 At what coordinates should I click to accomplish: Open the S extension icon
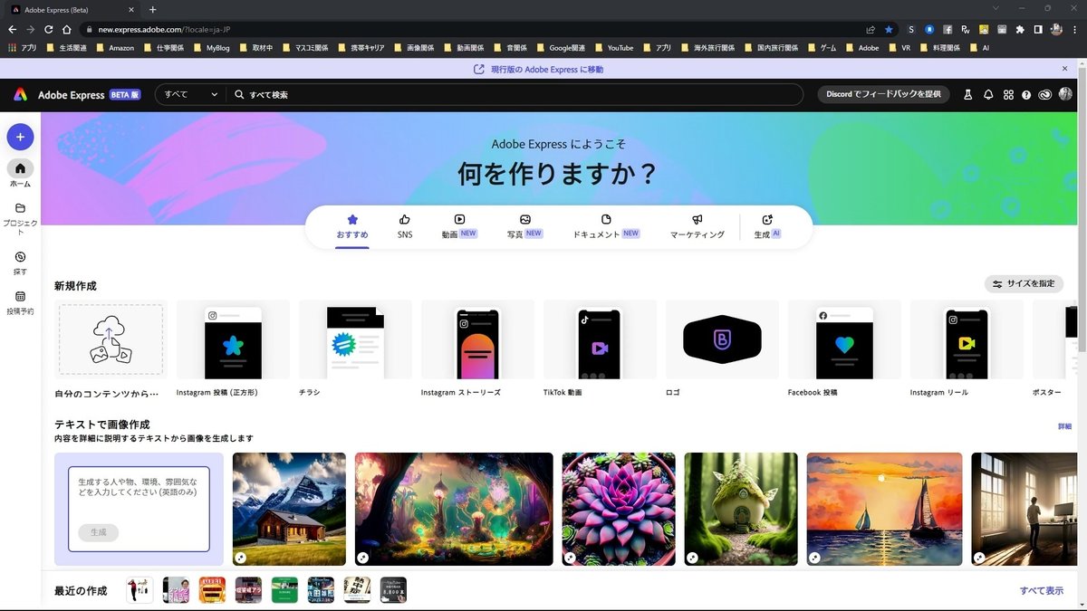[911, 29]
